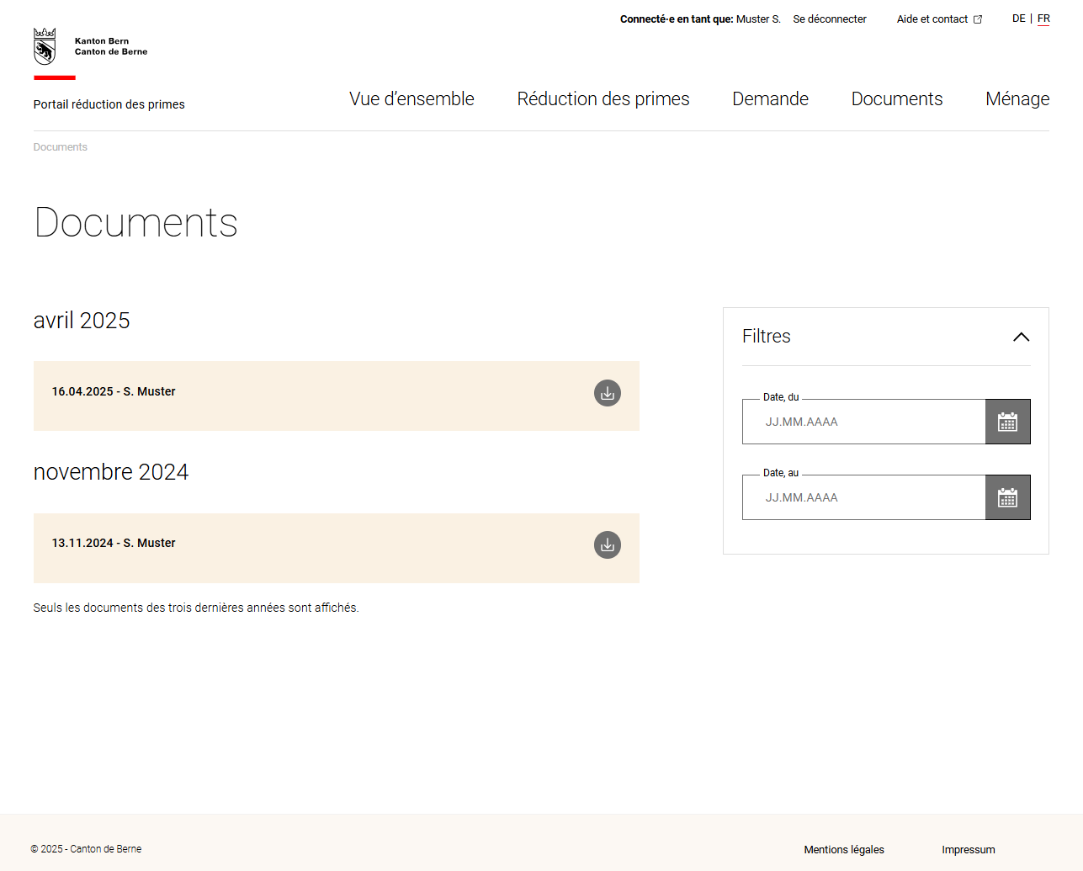Open Mentions légales in the footer
The image size is (1083, 871).
843,849
